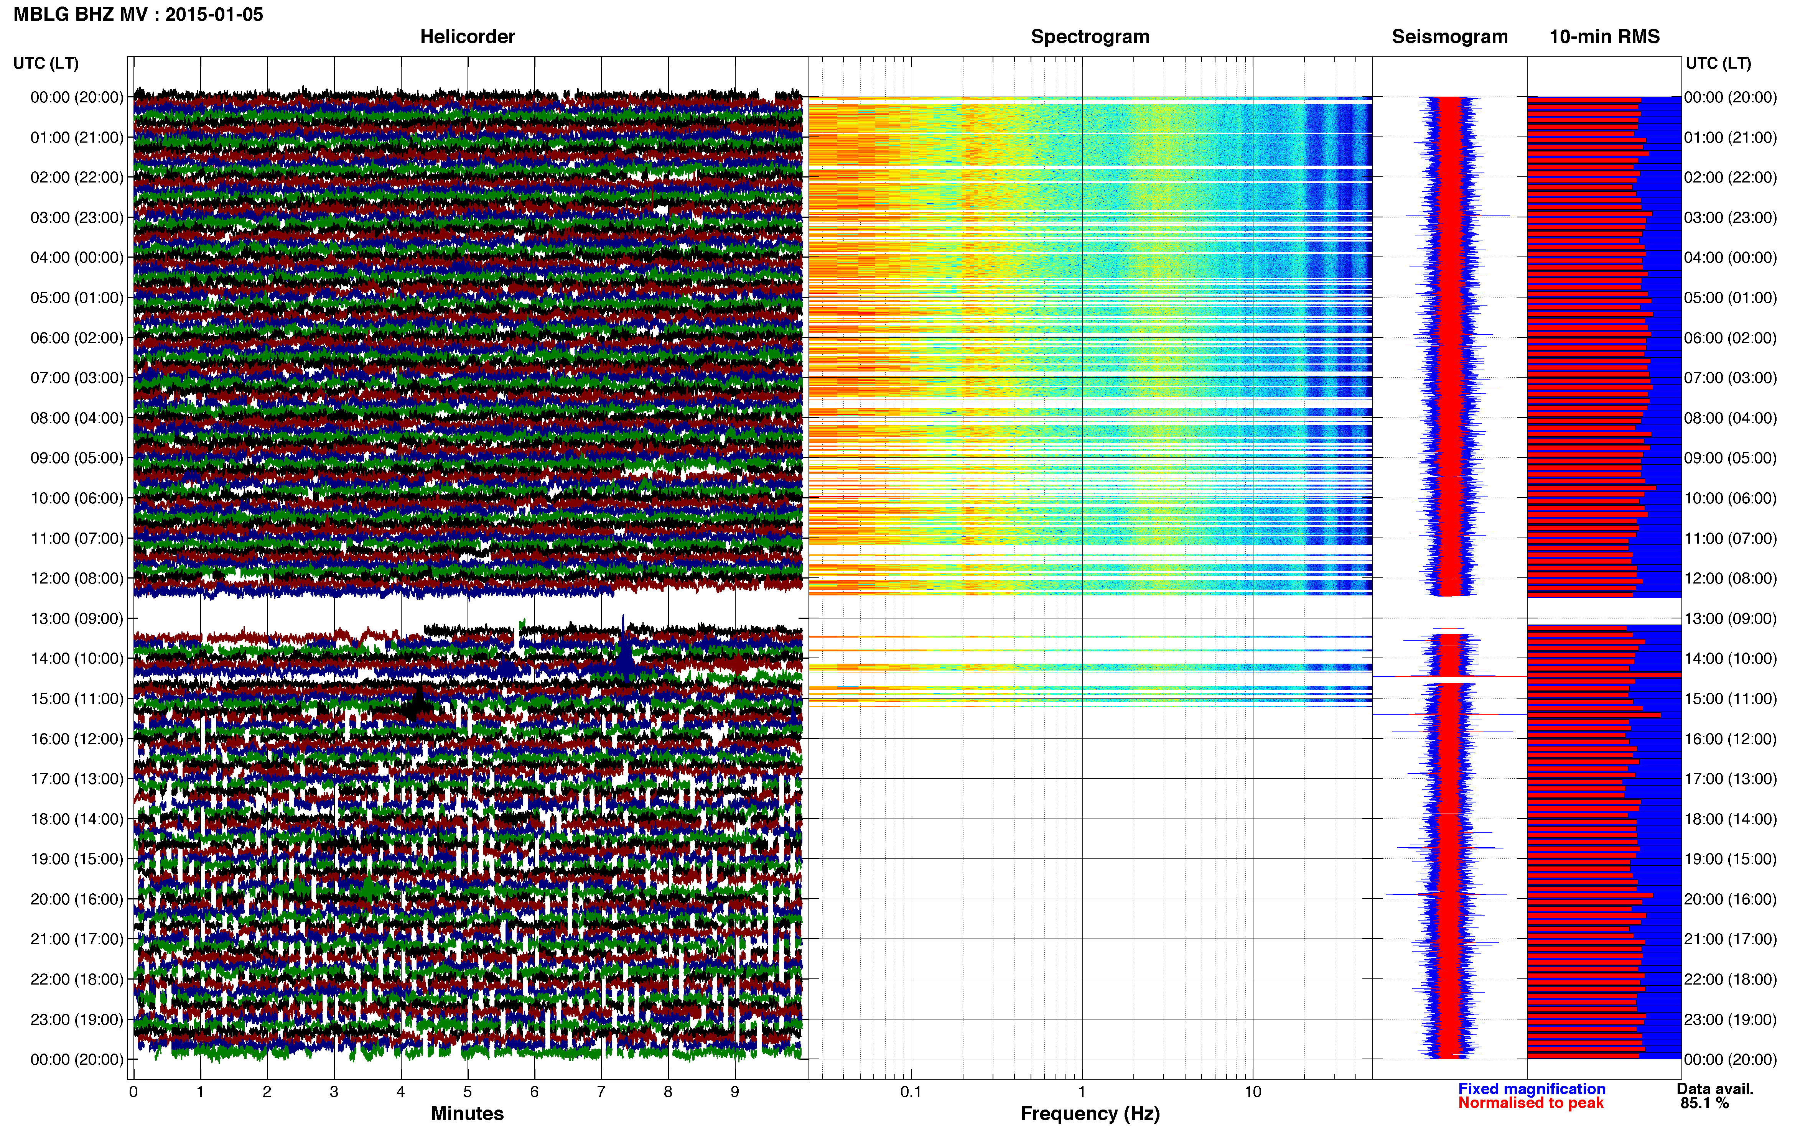Click the red seismogram spike near 14:30
Viewport: 1818px width, 1136px height.
click(x=1450, y=677)
